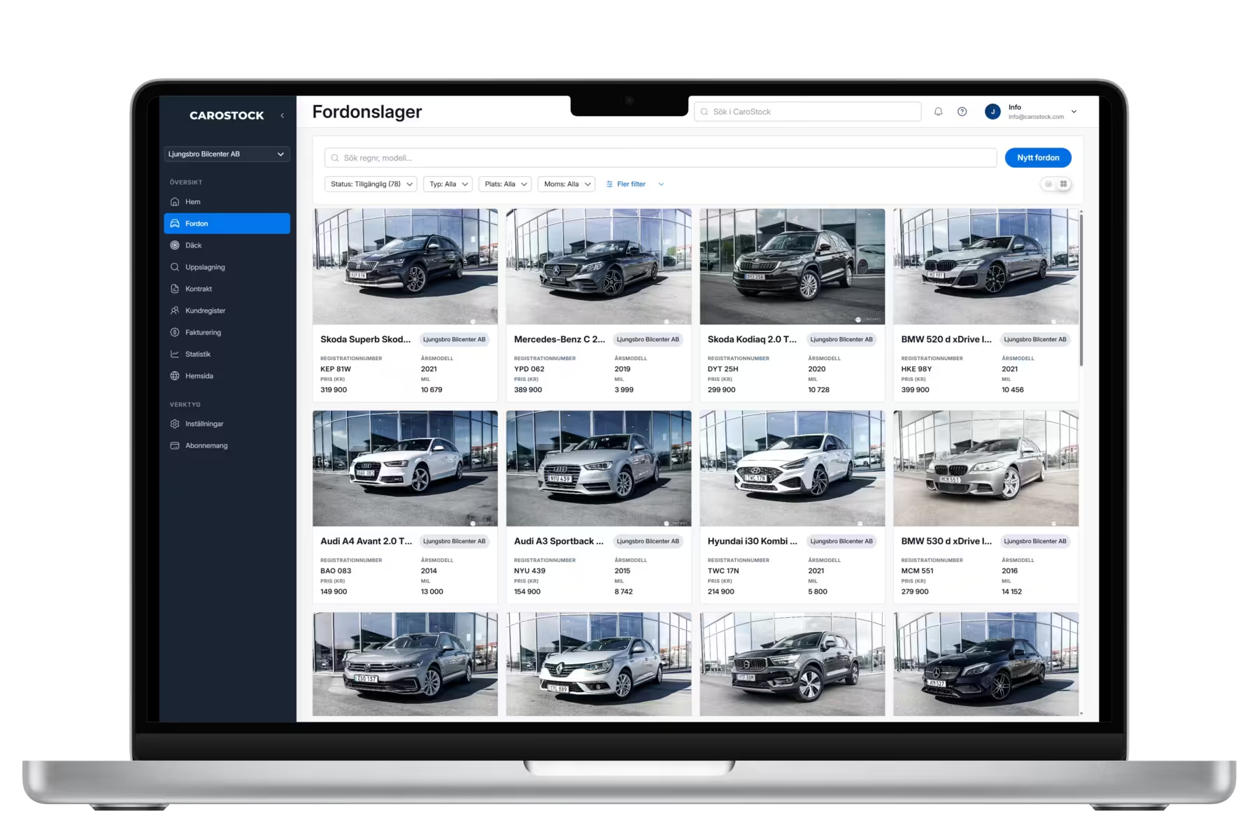Screen dimensions: 1259x818
Task: Click the user avatar J
Action: point(992,112)
